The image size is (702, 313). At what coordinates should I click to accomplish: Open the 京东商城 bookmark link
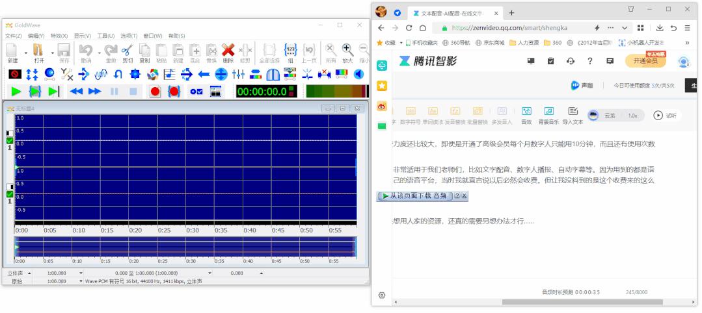[491, 43]
